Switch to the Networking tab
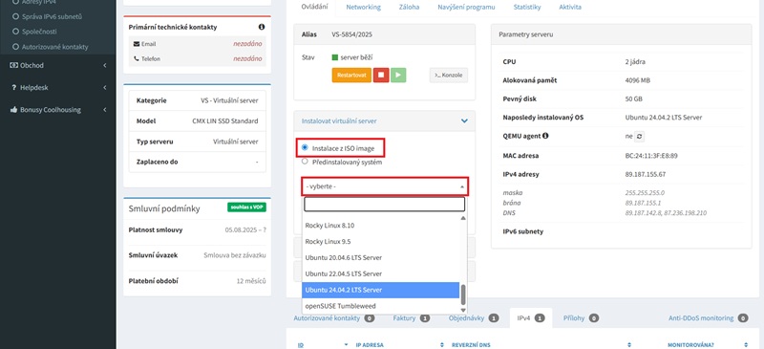 (x=364, y=8)
